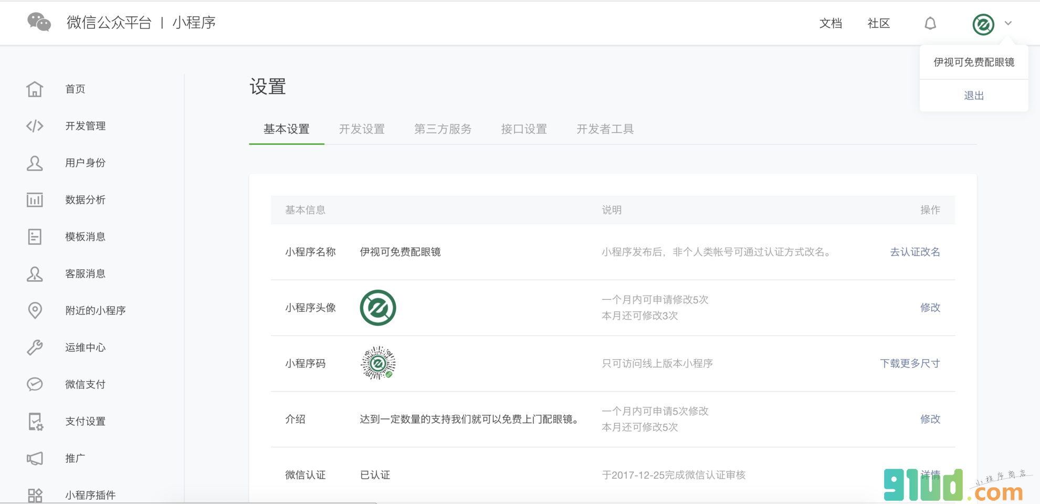This screenshot has width=1040, height=504.
Task: Click 去认证改名 link
Action: click(x=915, y=252)
